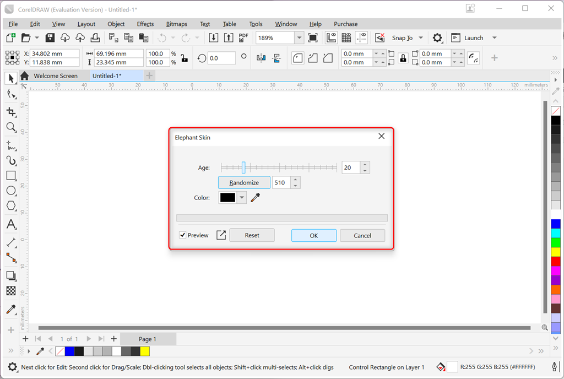The width and height of the screenshot is (564, 379).
Task: Click the rotation angle field
Action: (x=221, y=58)
